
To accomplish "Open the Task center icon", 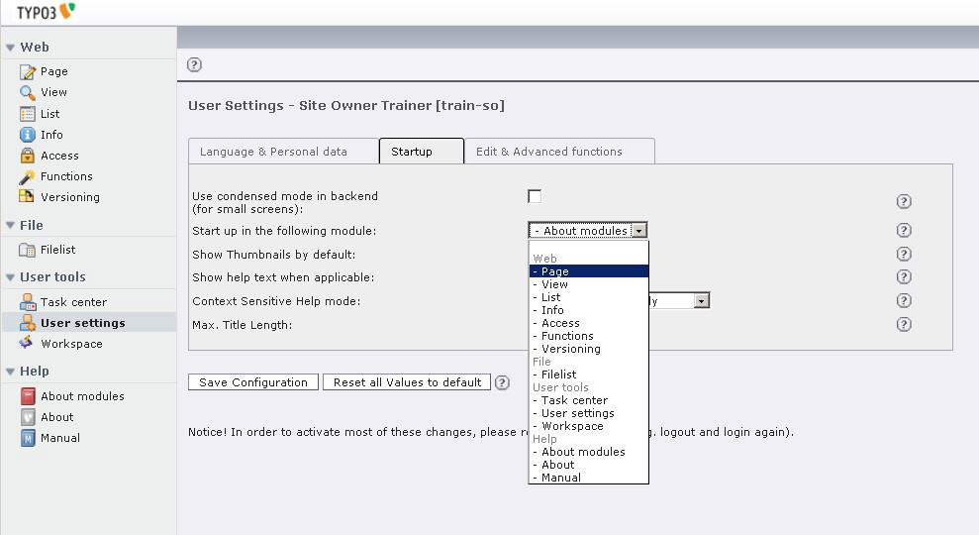I will coord(28,302).
